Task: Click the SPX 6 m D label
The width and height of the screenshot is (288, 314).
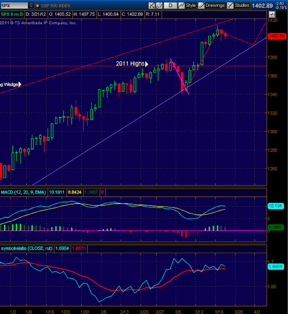Action: tap(12, 14)
